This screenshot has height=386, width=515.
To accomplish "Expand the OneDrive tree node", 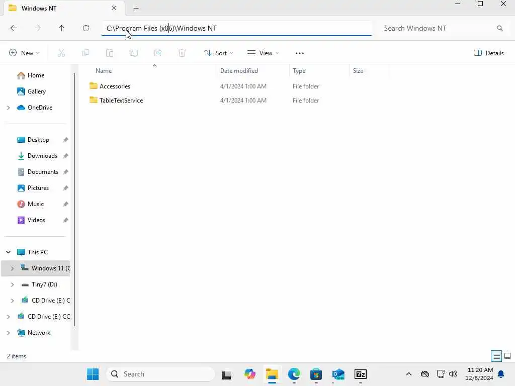I will [x=8, y=108].
